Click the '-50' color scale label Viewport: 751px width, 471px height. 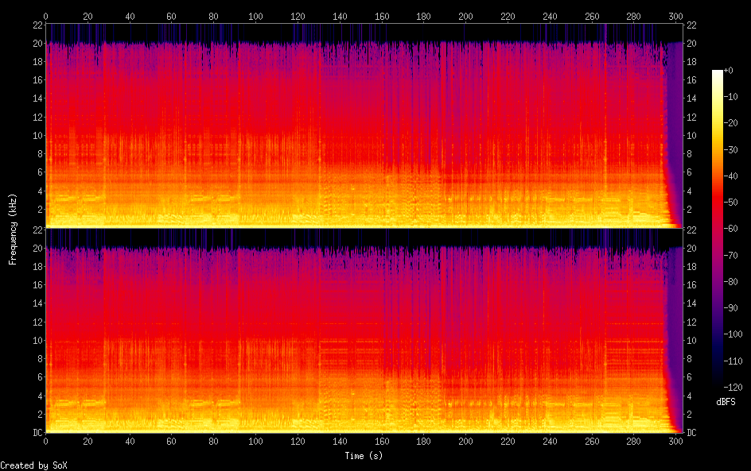coord(731,203)
